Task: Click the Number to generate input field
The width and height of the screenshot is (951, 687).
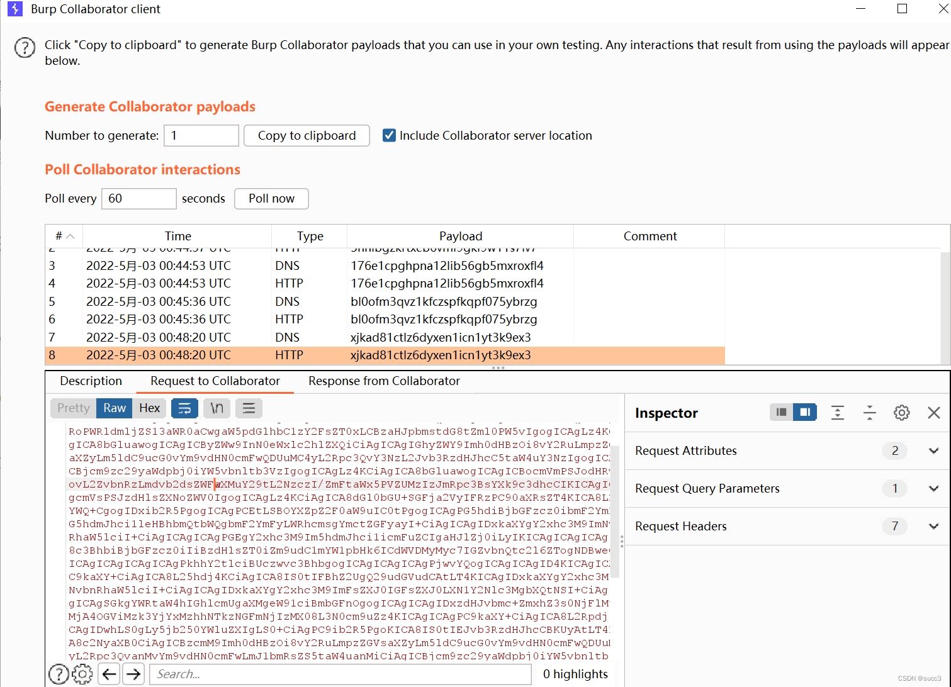Action: [x=201, y=136]
